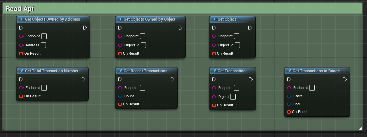Click Endpoint input box on Get Transactions in Range
The height and width of the screenshot is (137, 367).
[x=312, y=88]
